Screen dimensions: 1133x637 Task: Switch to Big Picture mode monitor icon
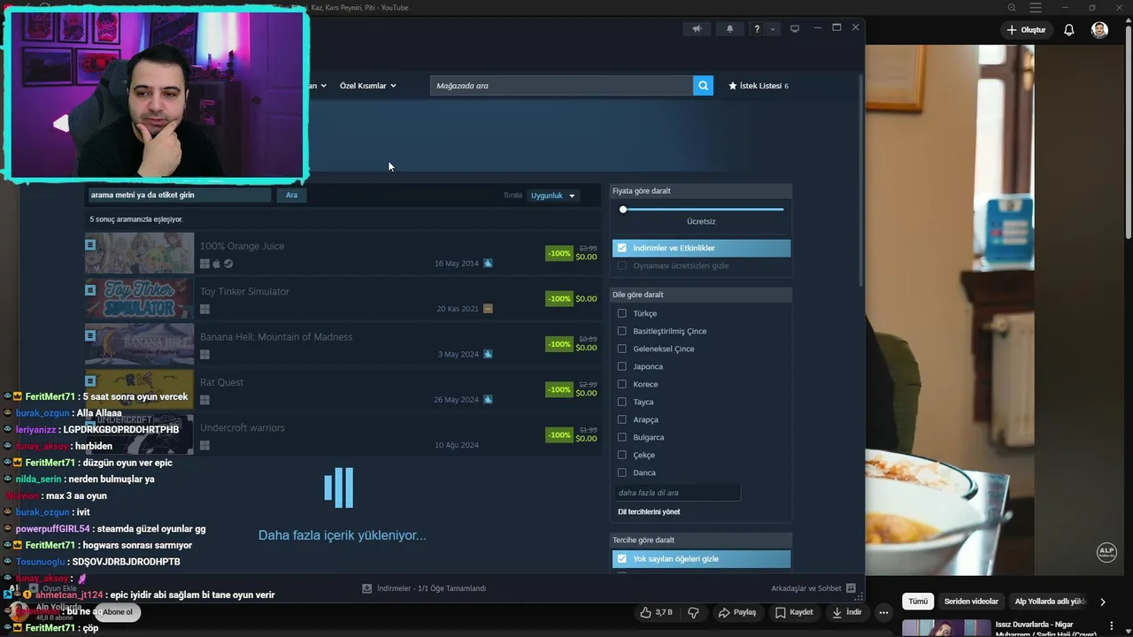[x=795, y=29]
